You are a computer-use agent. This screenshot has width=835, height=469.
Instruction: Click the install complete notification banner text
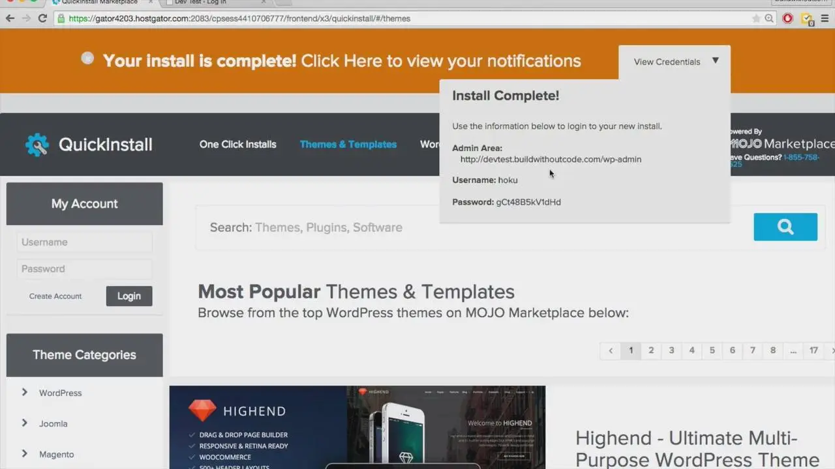pyautogui.click(x=342, y=61)
